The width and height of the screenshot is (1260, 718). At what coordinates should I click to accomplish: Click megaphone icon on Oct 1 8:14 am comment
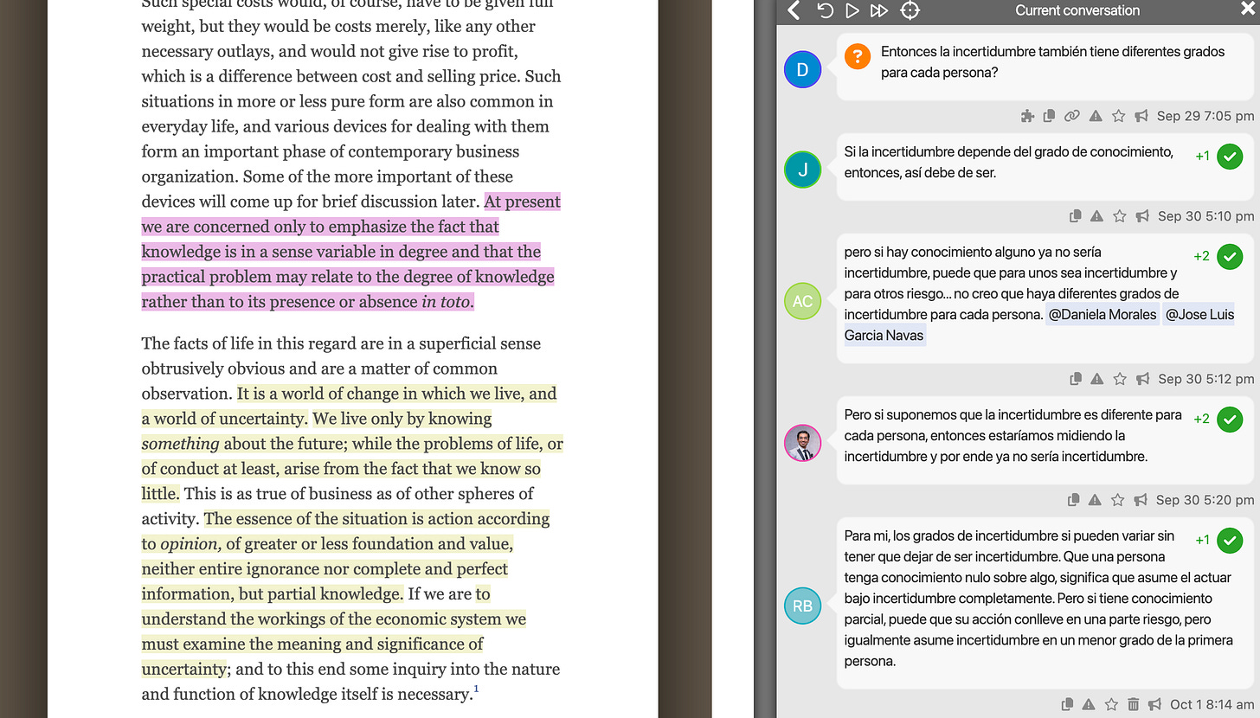point(1154,705)
